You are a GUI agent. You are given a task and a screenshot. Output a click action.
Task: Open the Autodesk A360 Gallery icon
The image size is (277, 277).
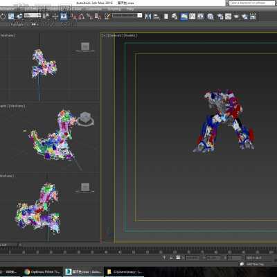[253, 17]
